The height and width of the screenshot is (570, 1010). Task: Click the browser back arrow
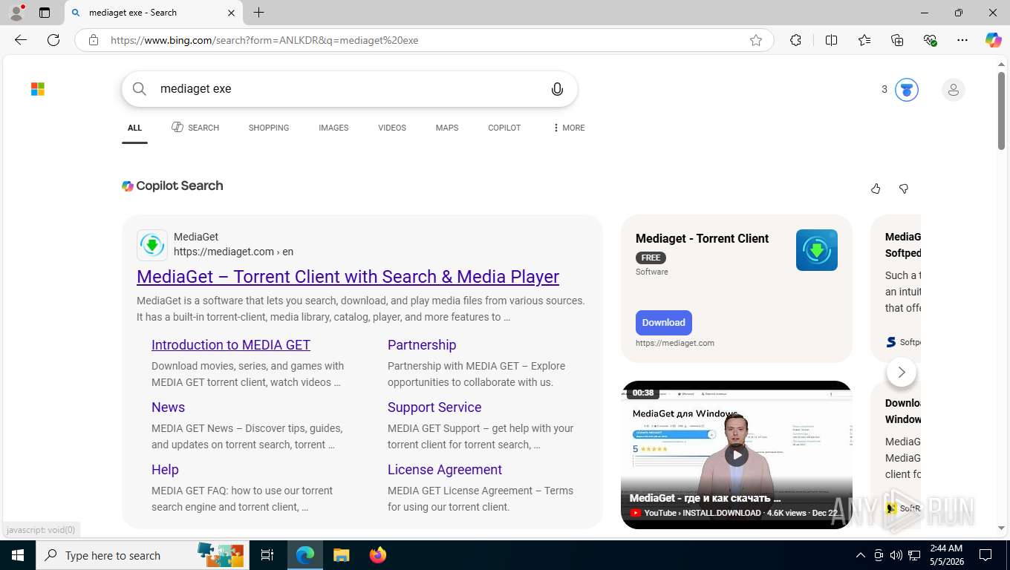tap(21, 40)
